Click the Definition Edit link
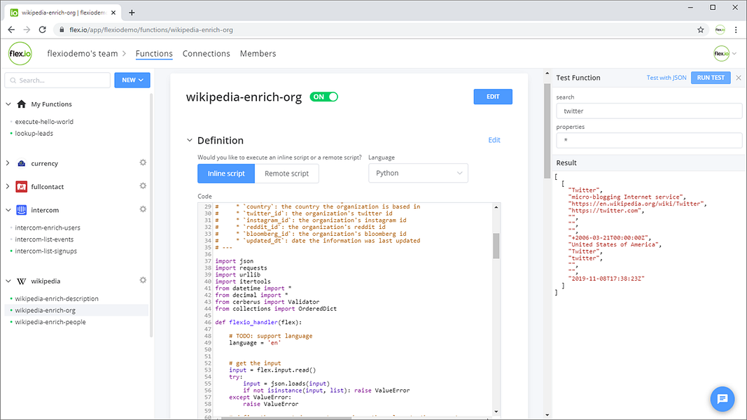 click(x=494, y=140)
